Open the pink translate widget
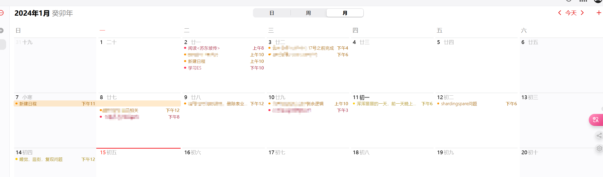Image resolution: width=603 pixels, height=177 pixels. pos(596,120)
